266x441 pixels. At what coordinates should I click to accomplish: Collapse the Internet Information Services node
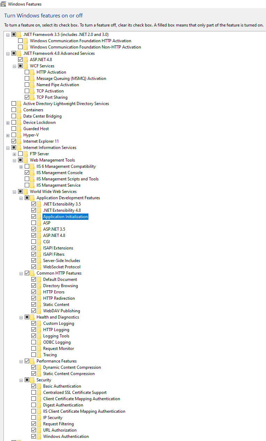point(8,148)
